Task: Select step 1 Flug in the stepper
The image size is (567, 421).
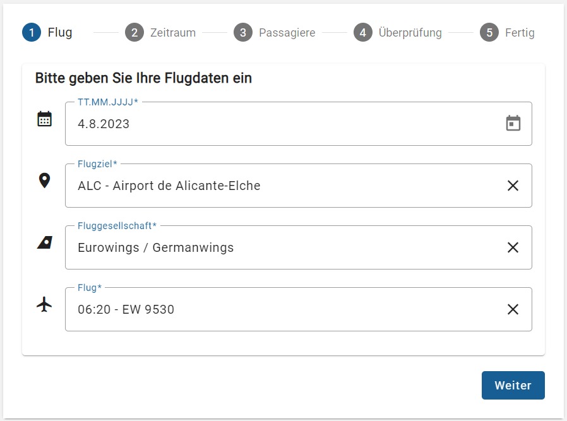Action: tap(47, 32)
